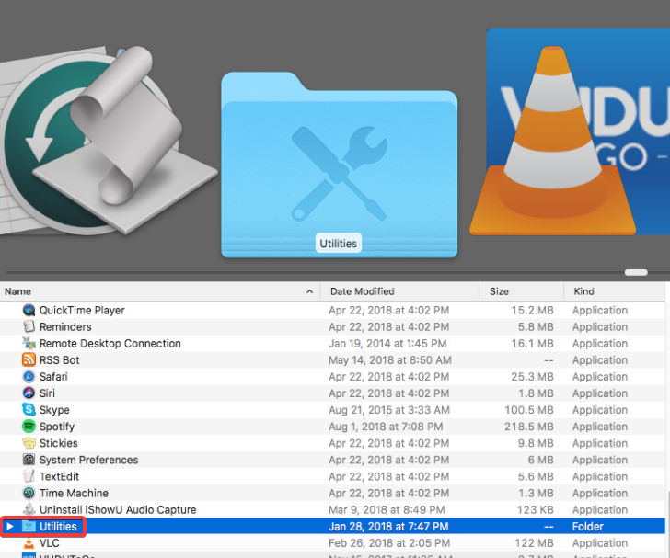Click the date Feb 26, 2018 at 2:05 PM
Viewport: 670px width, 558px height.
[x=389, y=543]
